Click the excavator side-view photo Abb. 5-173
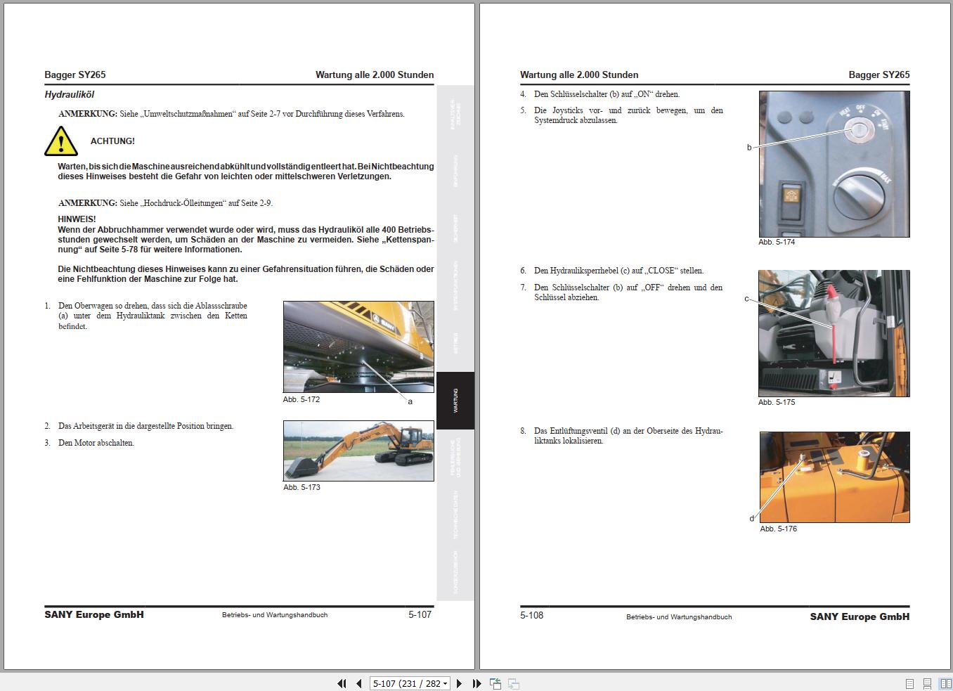Screen dimensions: 953x691 [x=358, y=451]
